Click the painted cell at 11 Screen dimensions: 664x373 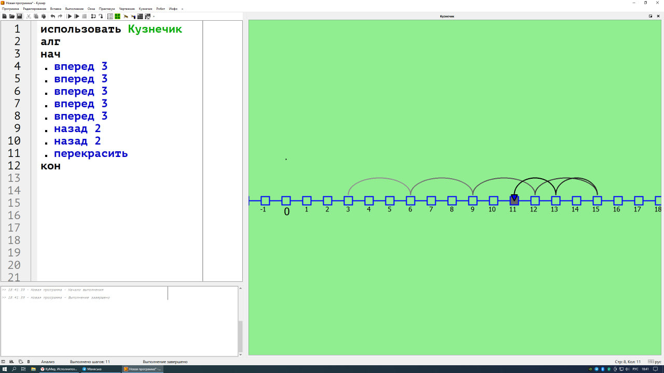514,200
